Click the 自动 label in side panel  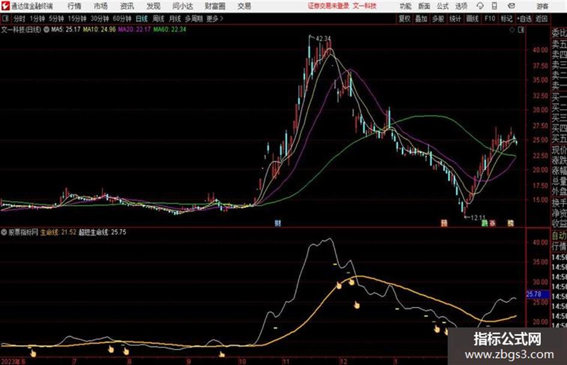559,236
